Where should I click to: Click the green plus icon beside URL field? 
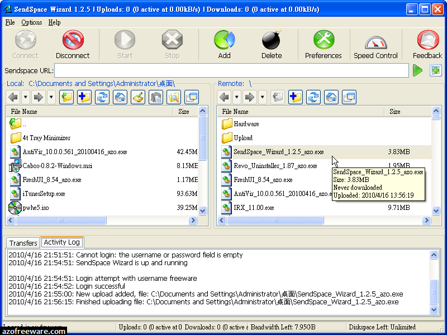tap(435, 70)
